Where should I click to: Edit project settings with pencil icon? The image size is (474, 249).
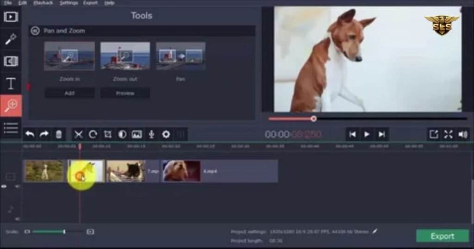[x=374, y=231]
